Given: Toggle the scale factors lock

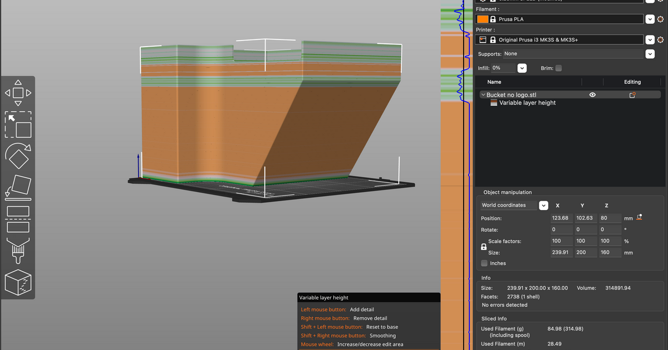Looking at the screenshot, I should [483, 247].
